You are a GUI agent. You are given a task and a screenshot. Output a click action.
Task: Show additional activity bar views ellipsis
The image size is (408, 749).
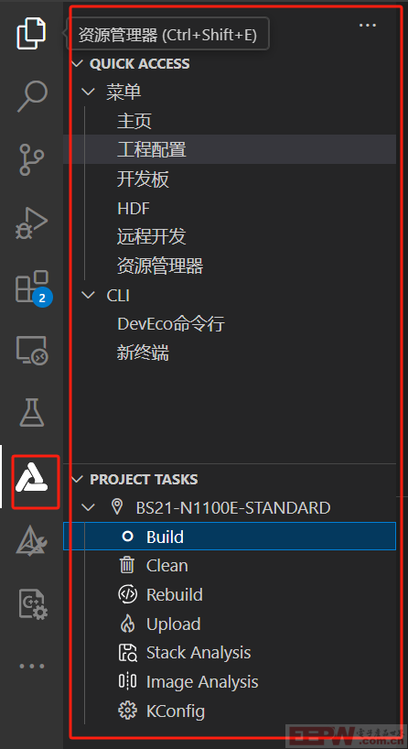coord(31,666)
